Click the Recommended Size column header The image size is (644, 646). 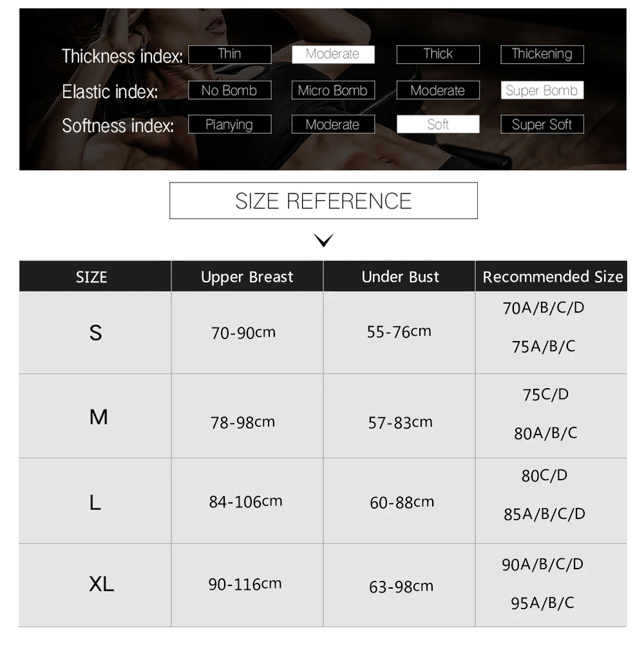click(551, 277)
